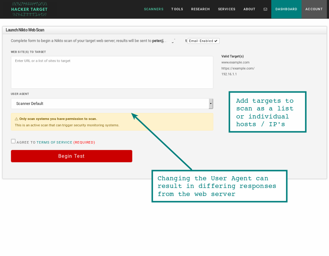Click the 'Valid Target(s)' label
Image resolution: width=329 pixels, height=256 pixels.
tap(232, 56)
